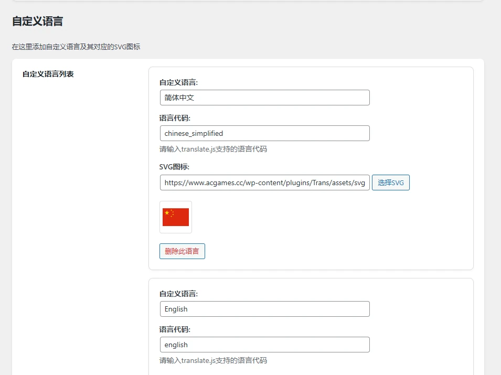Focus the English custom language name field

[264, 309]
